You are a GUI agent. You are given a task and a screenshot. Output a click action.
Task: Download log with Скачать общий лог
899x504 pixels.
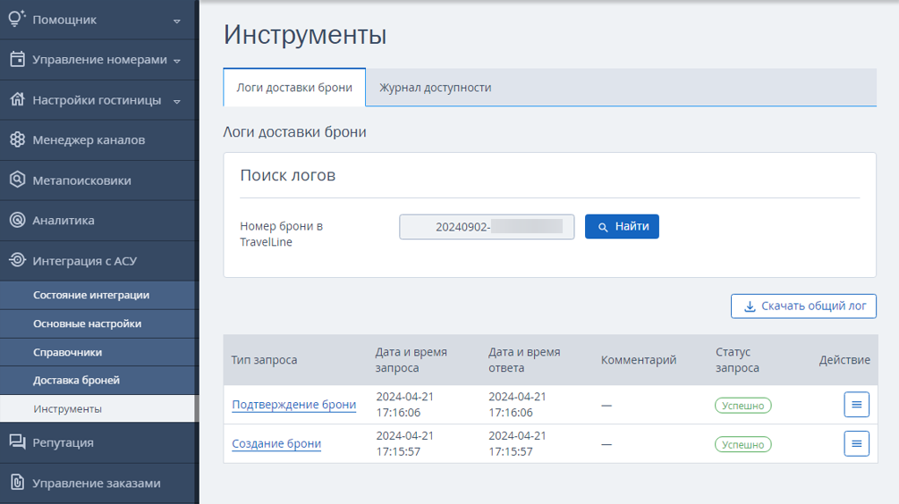click(803, 306)
